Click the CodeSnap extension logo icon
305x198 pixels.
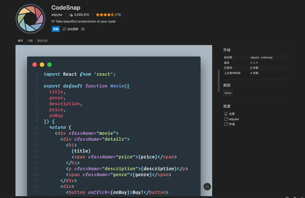click(30, 19)
